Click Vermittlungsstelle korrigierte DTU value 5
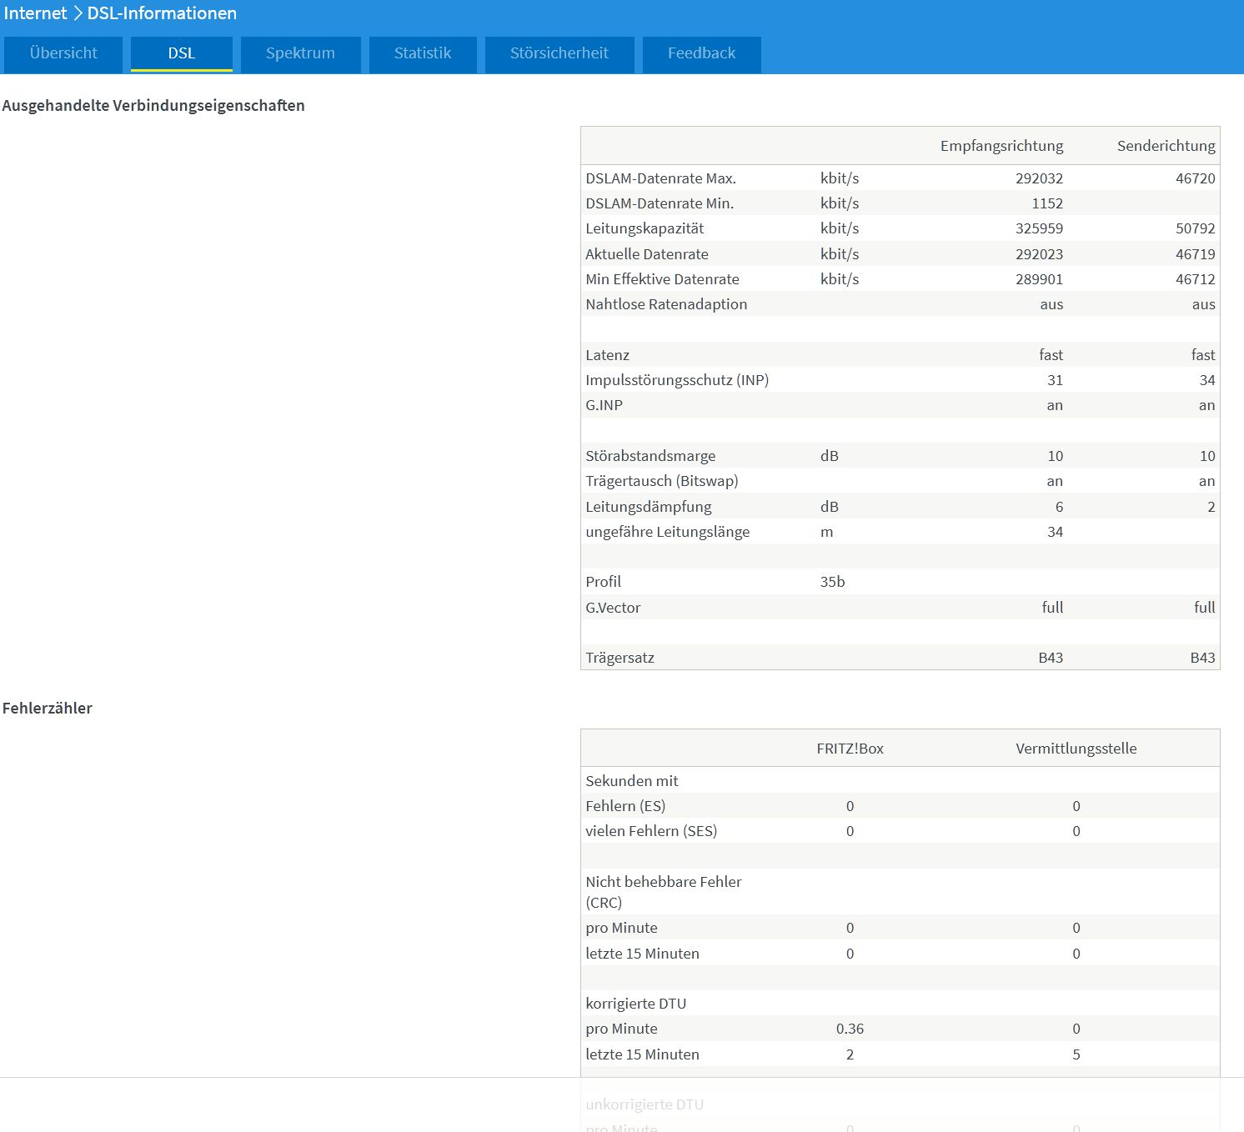The width and height of the screenshot is (1244, 1132). coord(1076,1054)
